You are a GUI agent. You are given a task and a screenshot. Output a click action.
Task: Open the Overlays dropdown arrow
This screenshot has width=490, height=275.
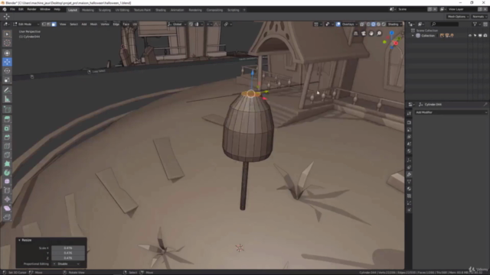356,24
